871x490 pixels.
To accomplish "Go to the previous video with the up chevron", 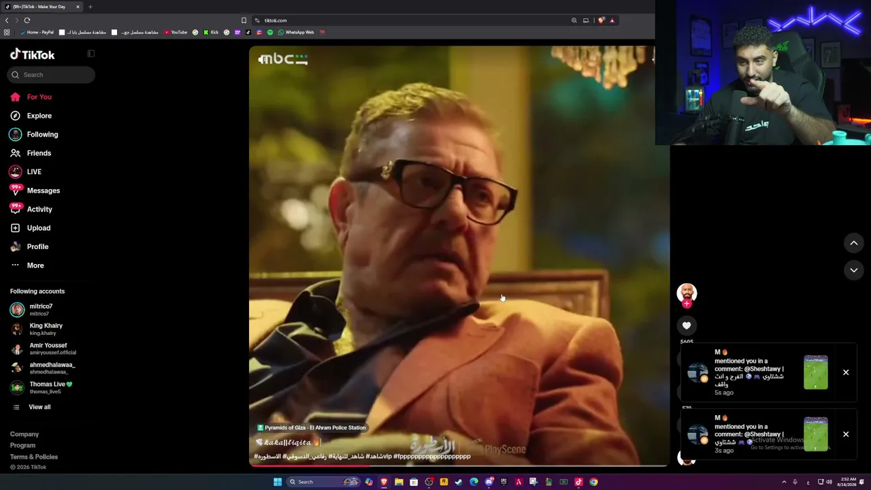I will [854, 243].
